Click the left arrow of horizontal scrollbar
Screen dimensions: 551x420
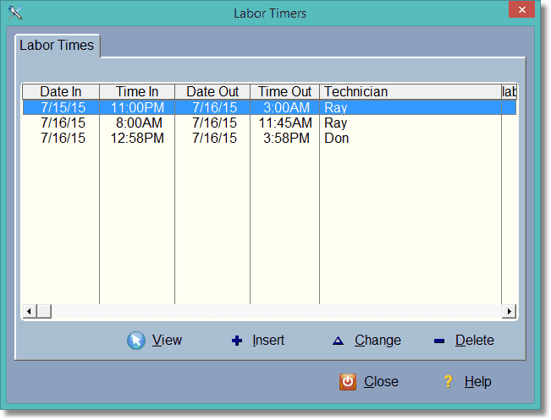coord(29,311)
